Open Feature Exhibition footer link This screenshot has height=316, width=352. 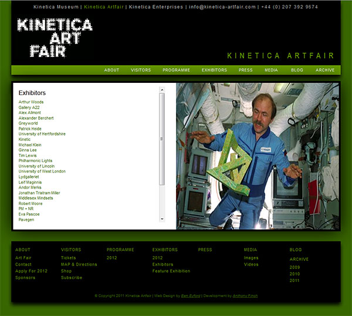click(x=171, y=271)
